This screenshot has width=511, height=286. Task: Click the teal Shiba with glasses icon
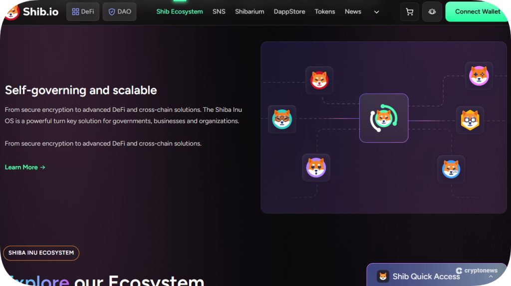pos(282,119)
